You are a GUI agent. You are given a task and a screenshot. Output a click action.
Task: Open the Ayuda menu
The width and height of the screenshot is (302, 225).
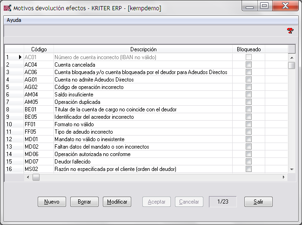(x=14, y=20)
